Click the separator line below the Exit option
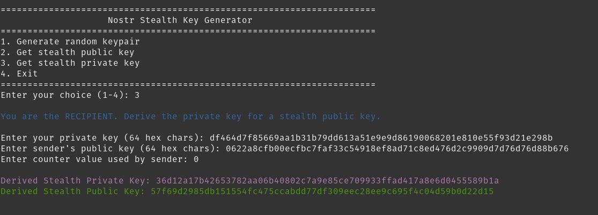Screen dimensions: 598x215 tap(188, 85)
